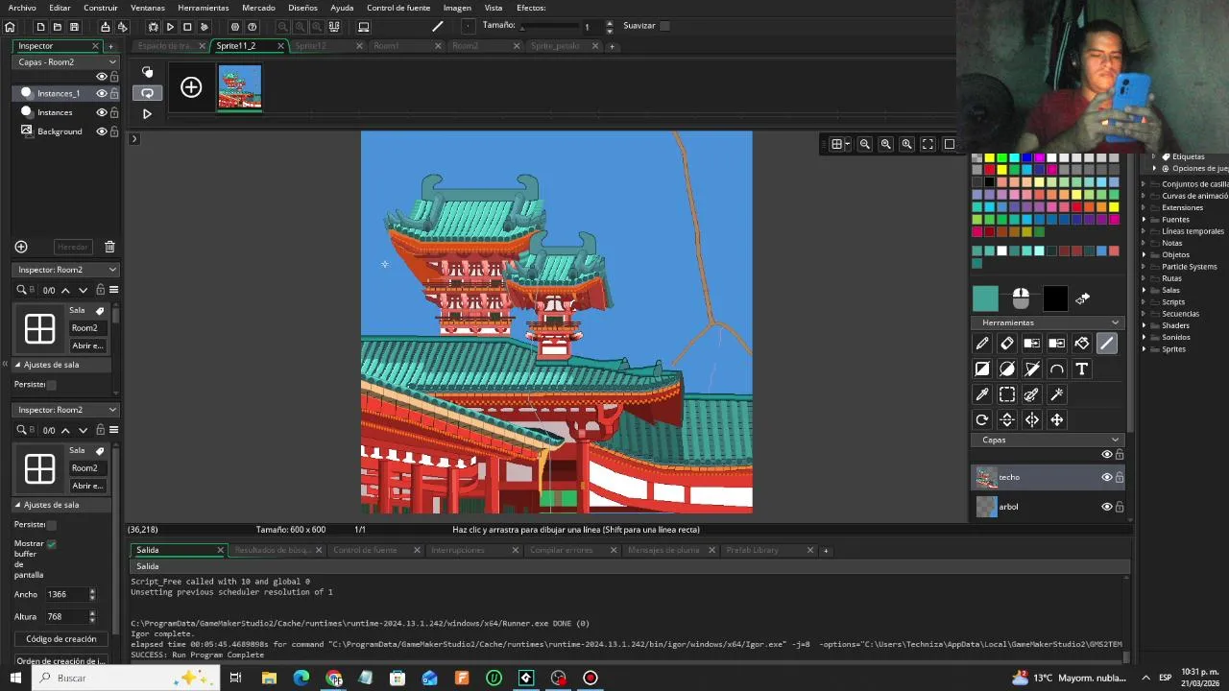Image resolution: width=1229 pixels, height=691 pixels.
Task: Add a new frame to sprite
Action: point(191,88)
